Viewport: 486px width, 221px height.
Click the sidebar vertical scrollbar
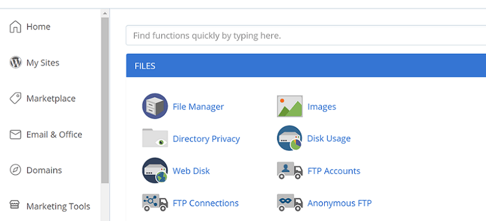(x=105, y=99)
